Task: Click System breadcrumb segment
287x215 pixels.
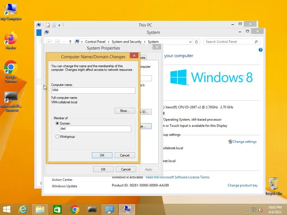Action: coord(153,42)
